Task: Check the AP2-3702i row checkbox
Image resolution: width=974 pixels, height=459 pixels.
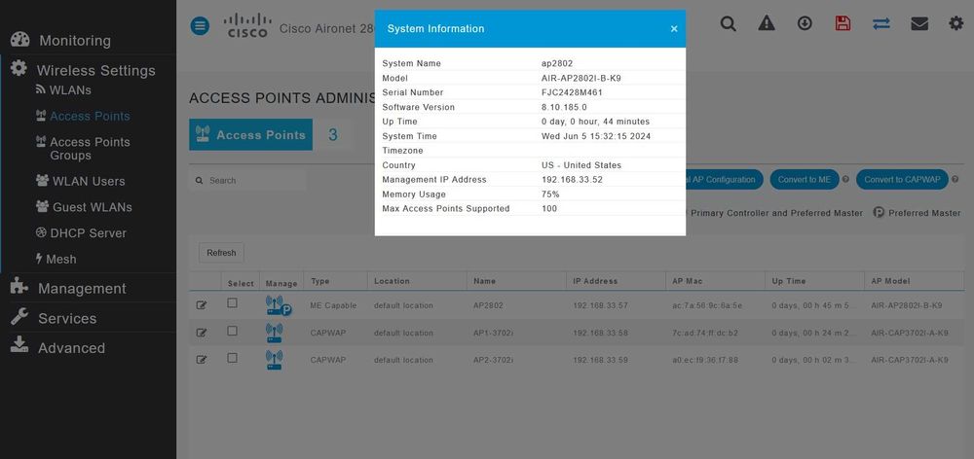Action: click(233, 358)
